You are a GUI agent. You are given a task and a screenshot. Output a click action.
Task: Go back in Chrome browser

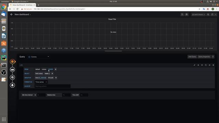click(10, 9)
